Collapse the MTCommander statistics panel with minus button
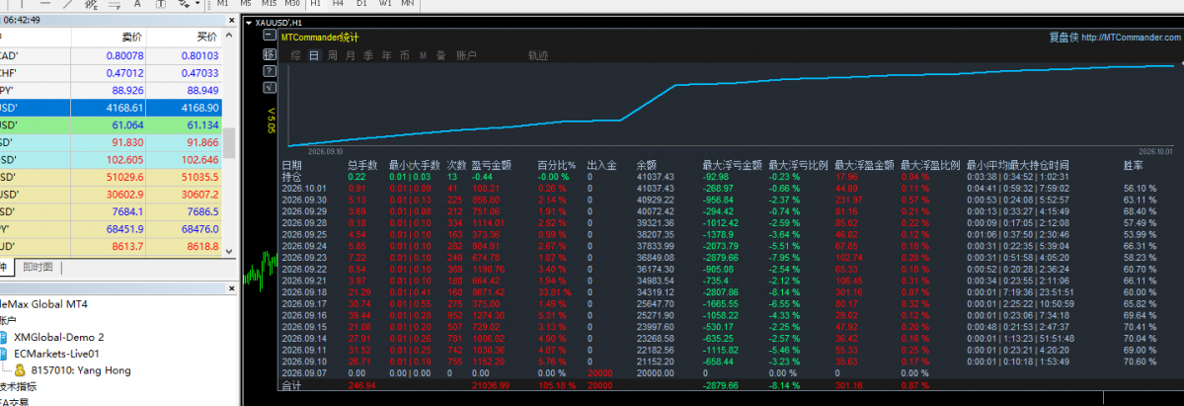 point(269,37)
